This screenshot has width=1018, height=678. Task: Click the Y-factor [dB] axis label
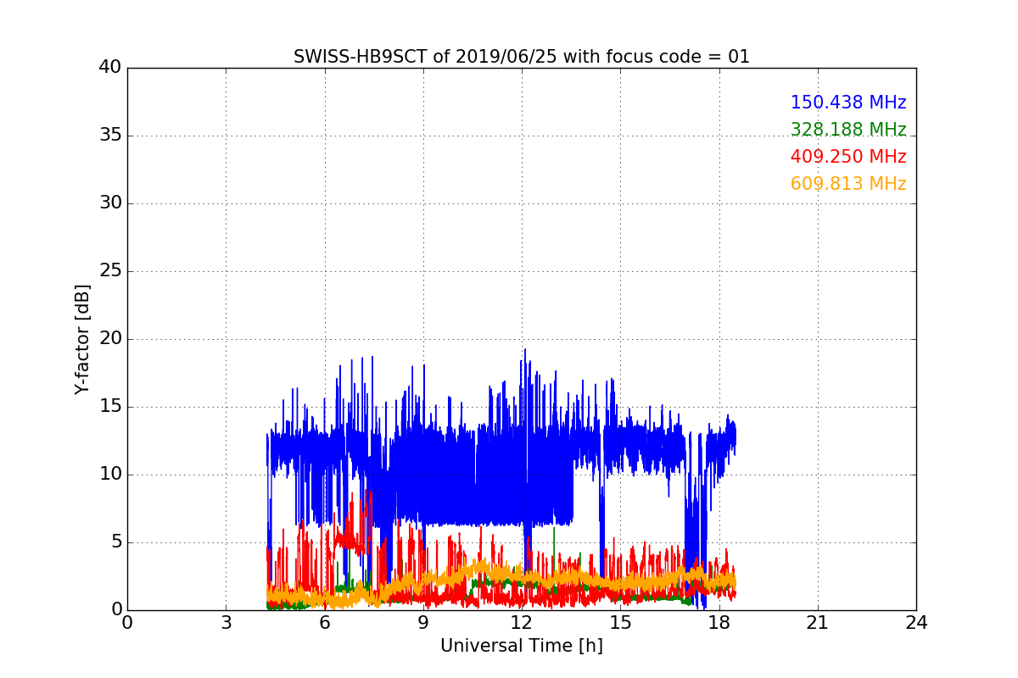[x=82, y=339]
